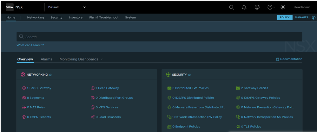Click the NAT Rules icon
Image resolution: width=317 pixels, height=132 pixels.
tap(24, 107)
